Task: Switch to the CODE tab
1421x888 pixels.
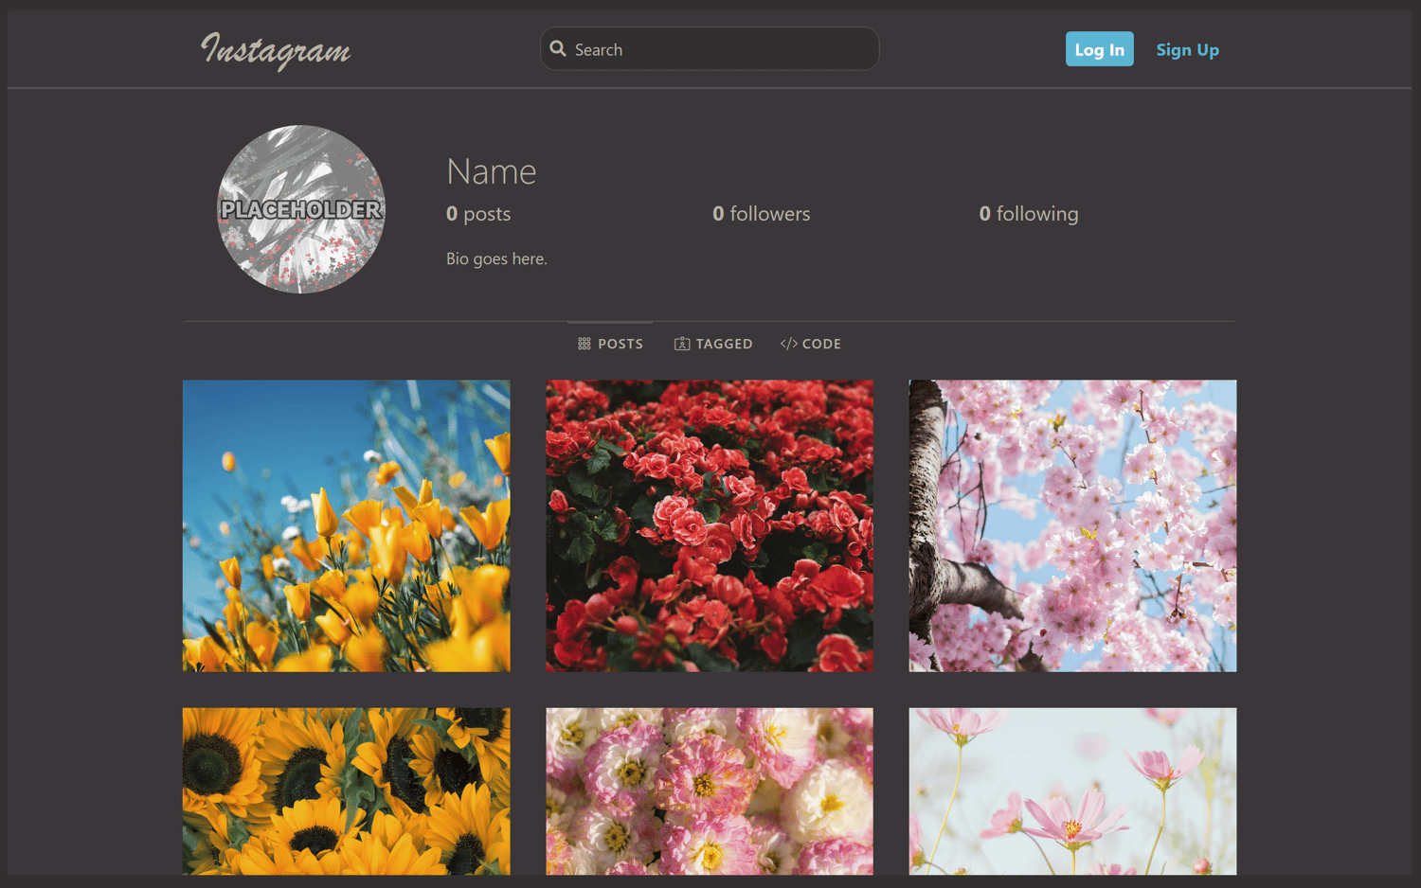Action: [x=811, y=344]
